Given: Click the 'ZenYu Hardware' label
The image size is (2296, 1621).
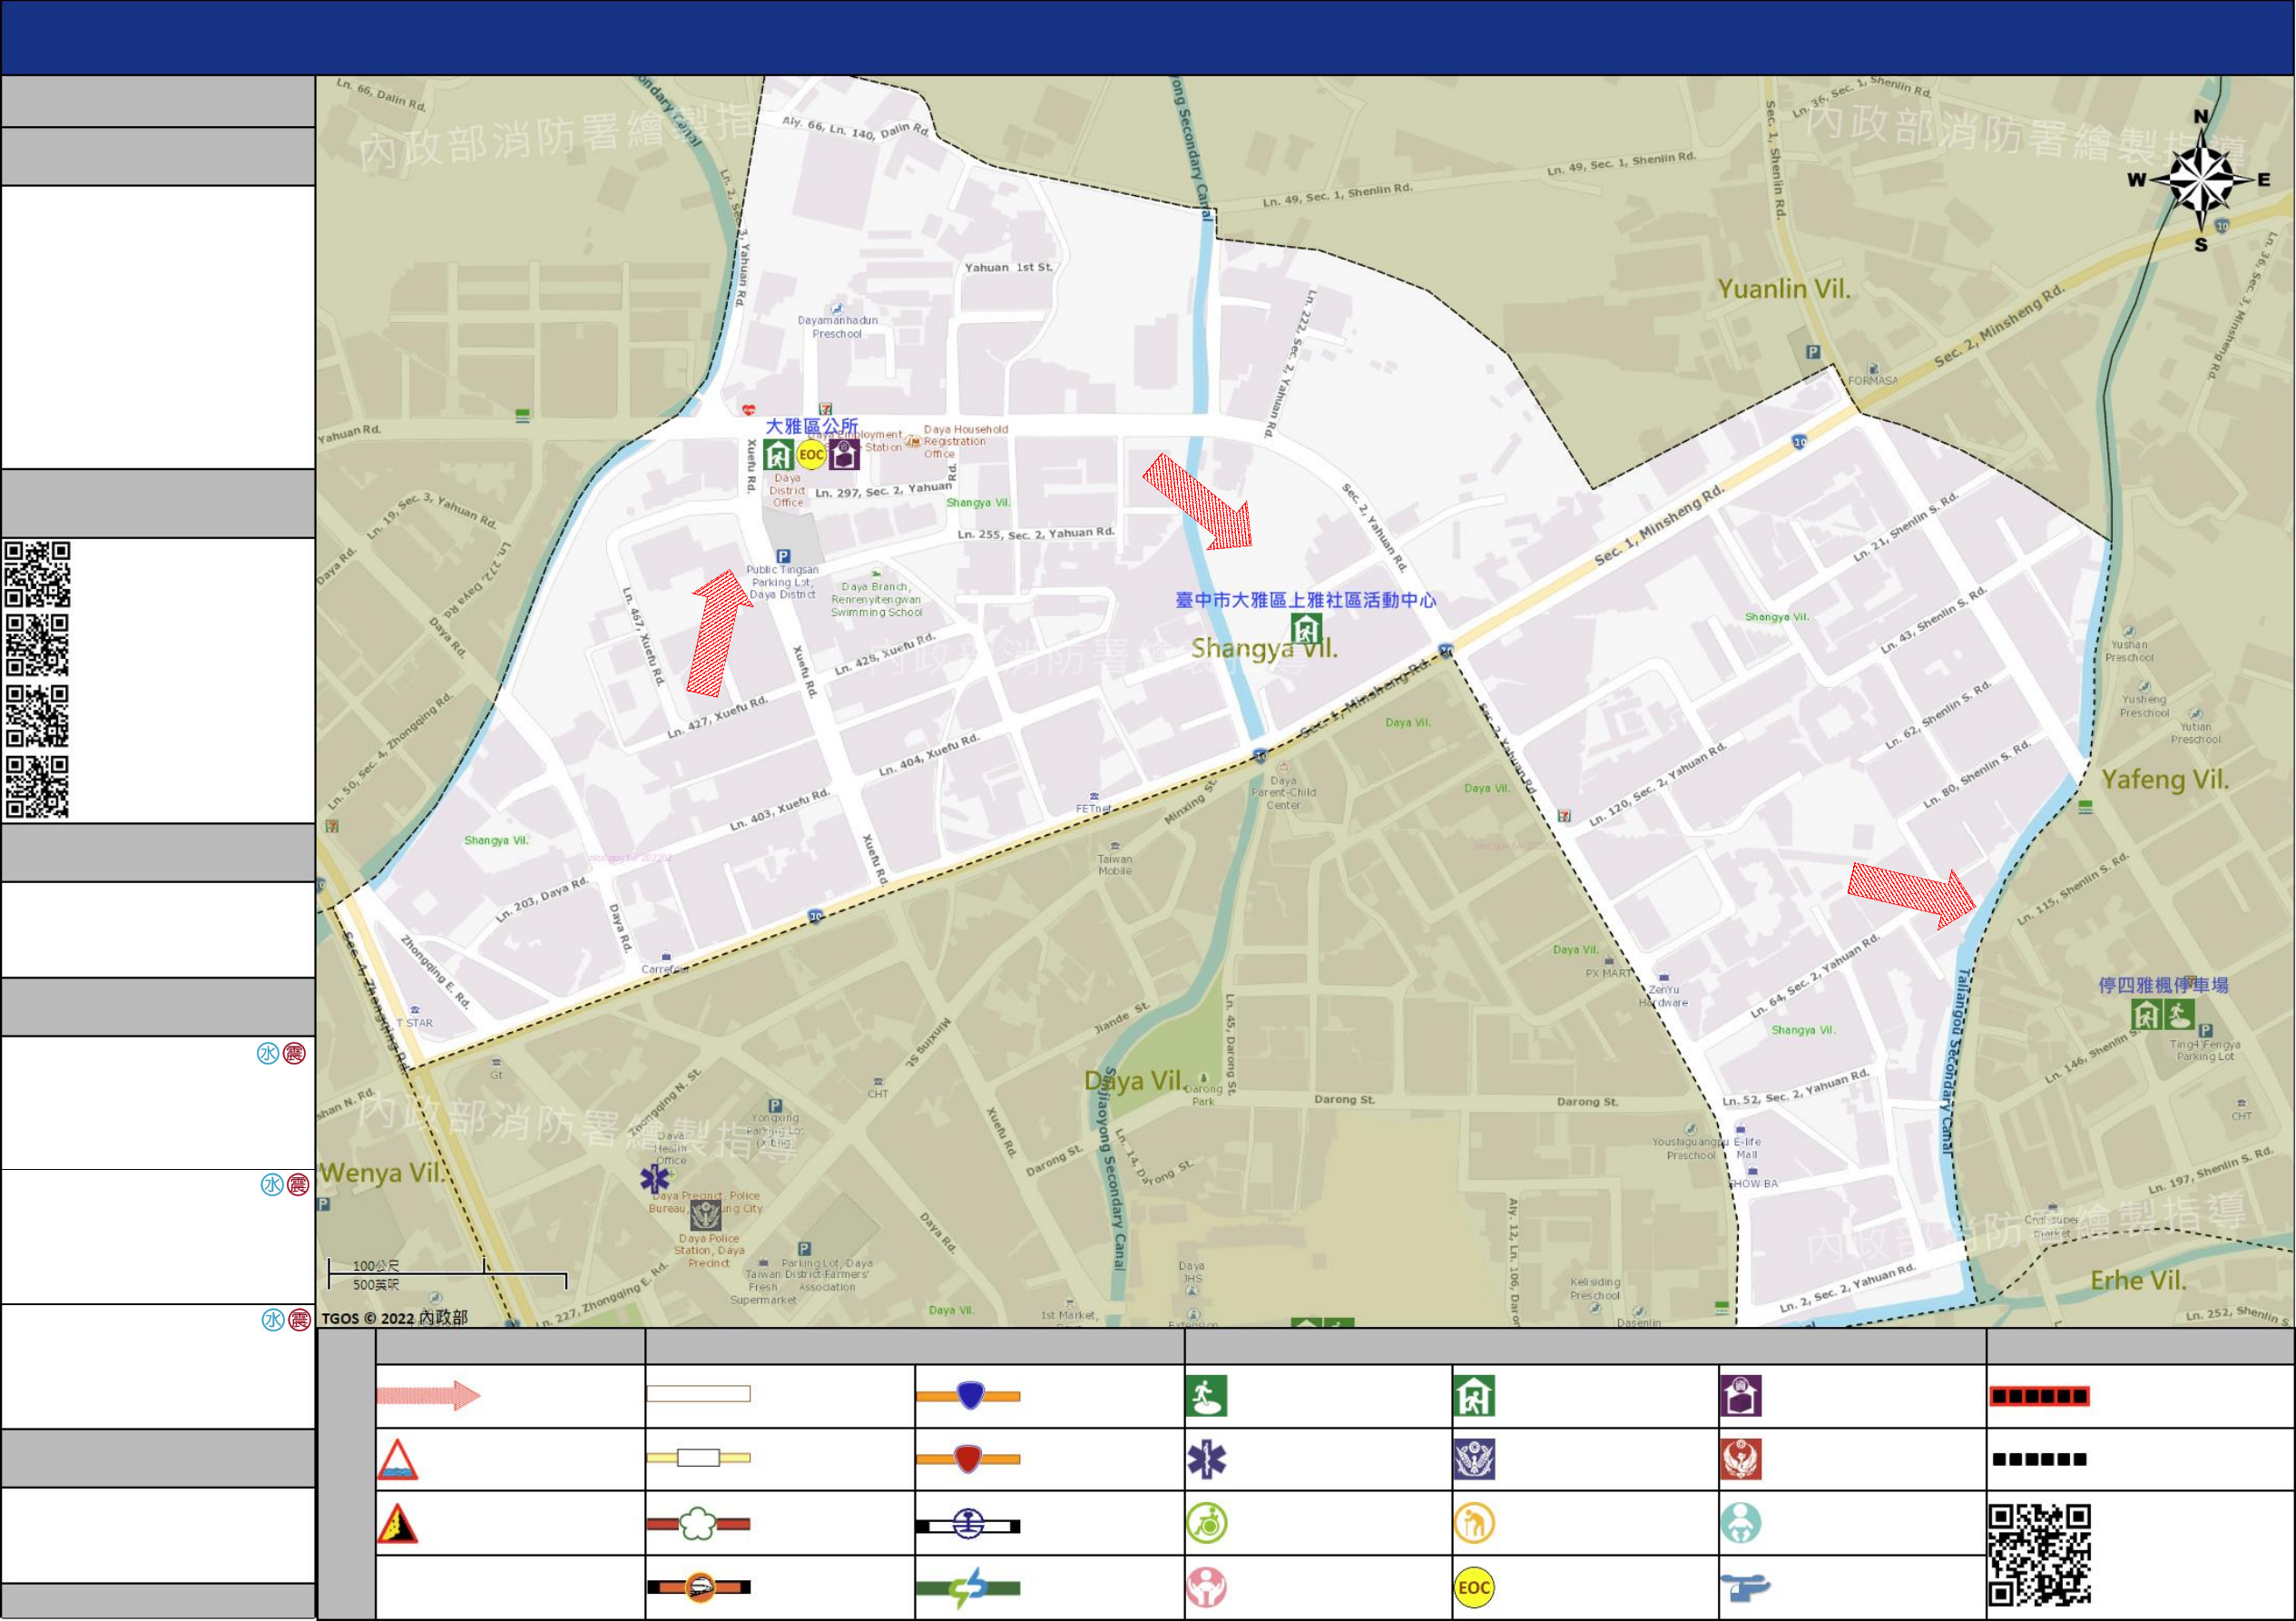Looking at the screenshot, I should [x=1663, y=996].
